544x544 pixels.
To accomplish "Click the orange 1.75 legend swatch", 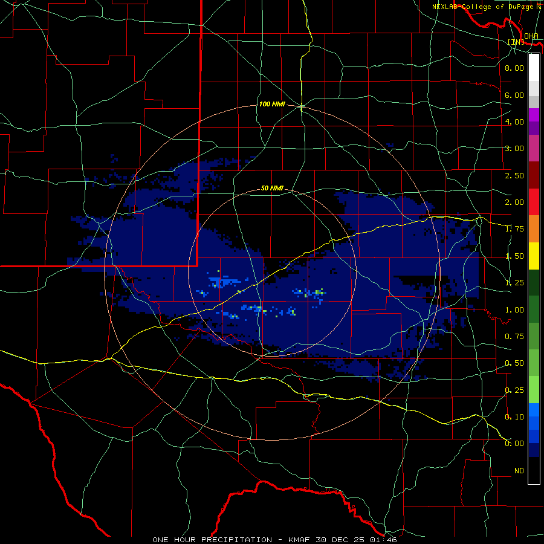I will click(534, 228).
